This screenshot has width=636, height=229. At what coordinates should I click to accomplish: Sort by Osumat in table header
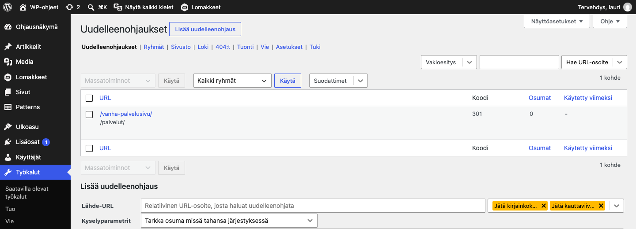(x=540, y=98)
